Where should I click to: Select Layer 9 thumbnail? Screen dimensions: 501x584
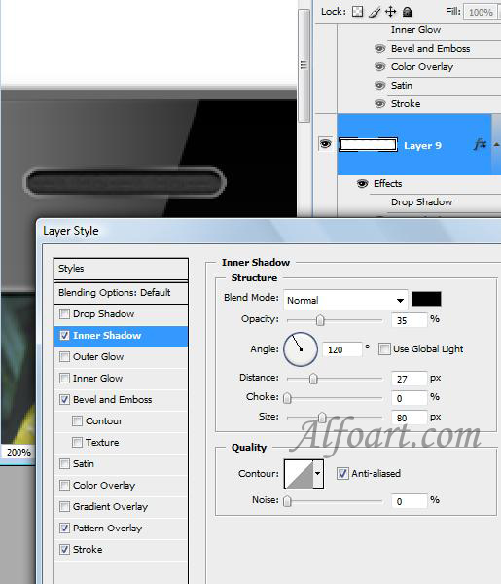(x=368, y=144)
